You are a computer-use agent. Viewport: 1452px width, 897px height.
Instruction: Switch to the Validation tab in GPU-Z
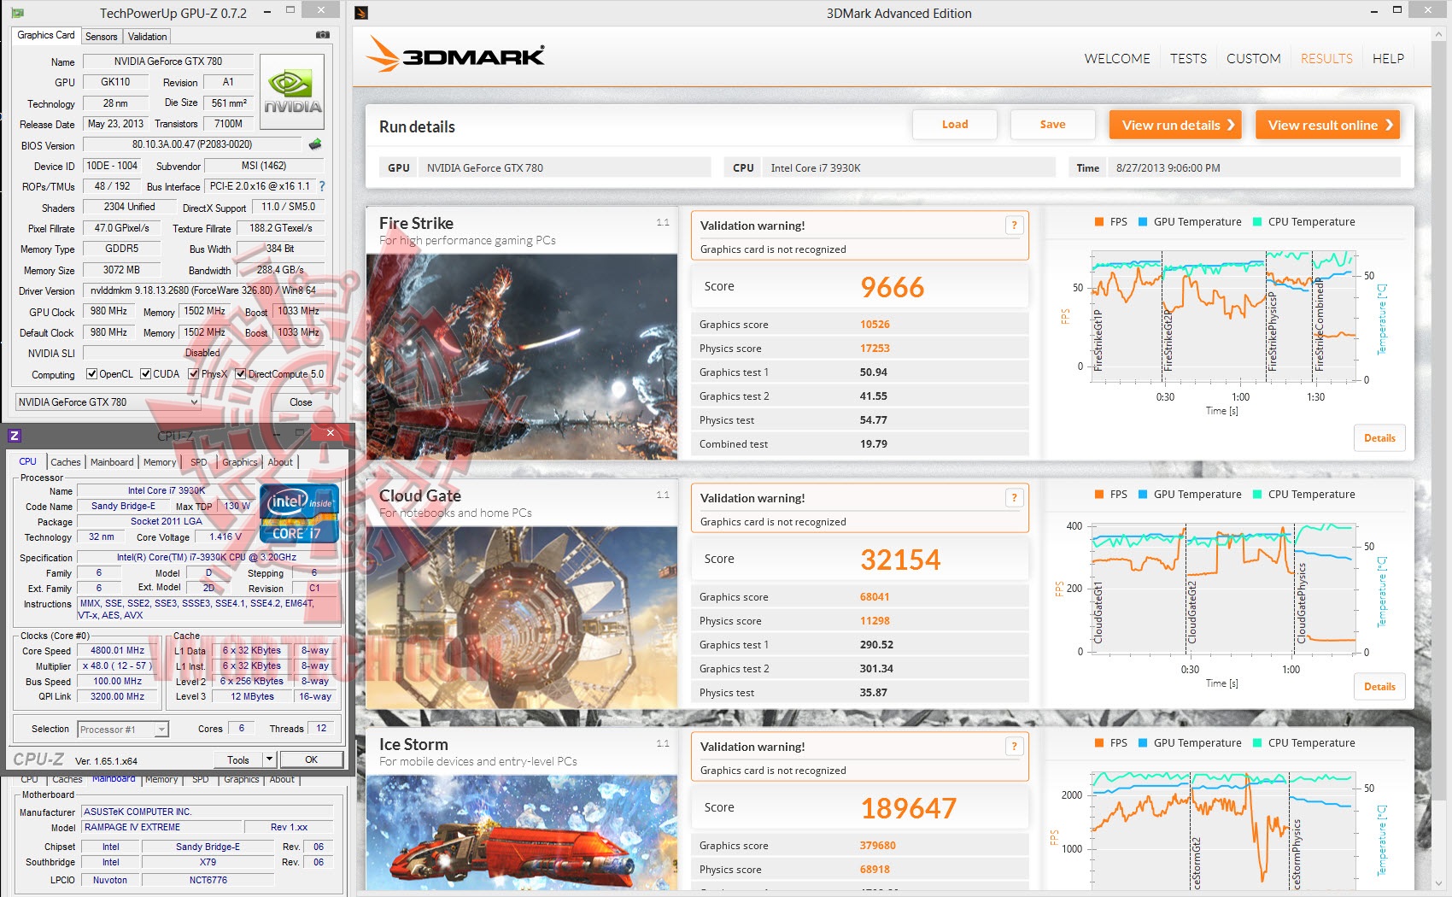(x=147, y=37)
